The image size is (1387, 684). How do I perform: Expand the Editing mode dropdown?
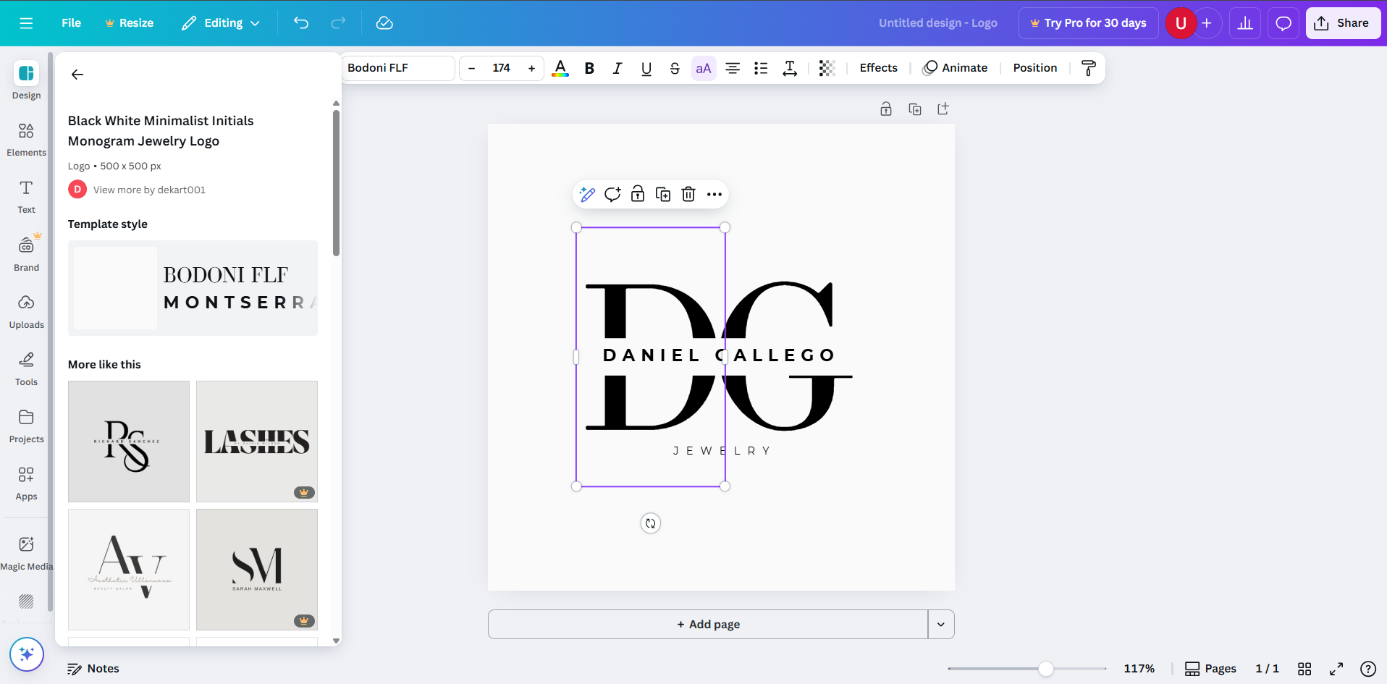click(221, 22)
